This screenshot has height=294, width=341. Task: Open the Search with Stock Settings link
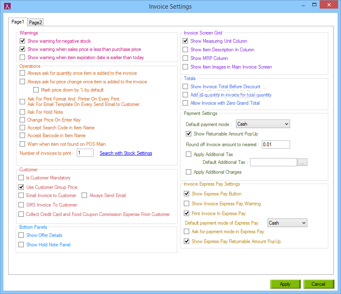(x=126, y=153)
